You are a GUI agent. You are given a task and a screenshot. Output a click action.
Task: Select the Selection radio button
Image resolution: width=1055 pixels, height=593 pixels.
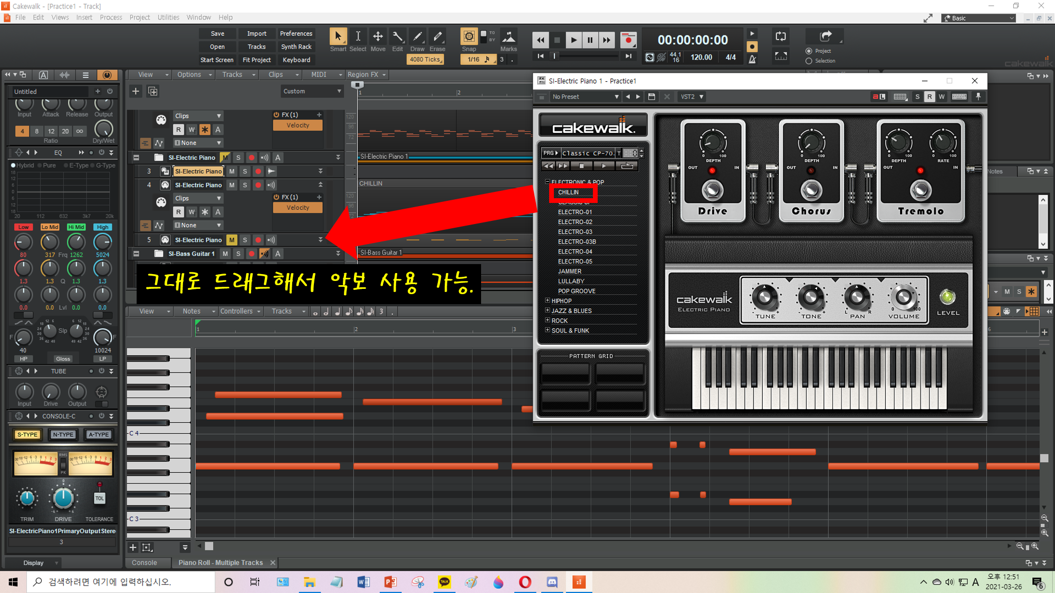(x=809, y=61)
